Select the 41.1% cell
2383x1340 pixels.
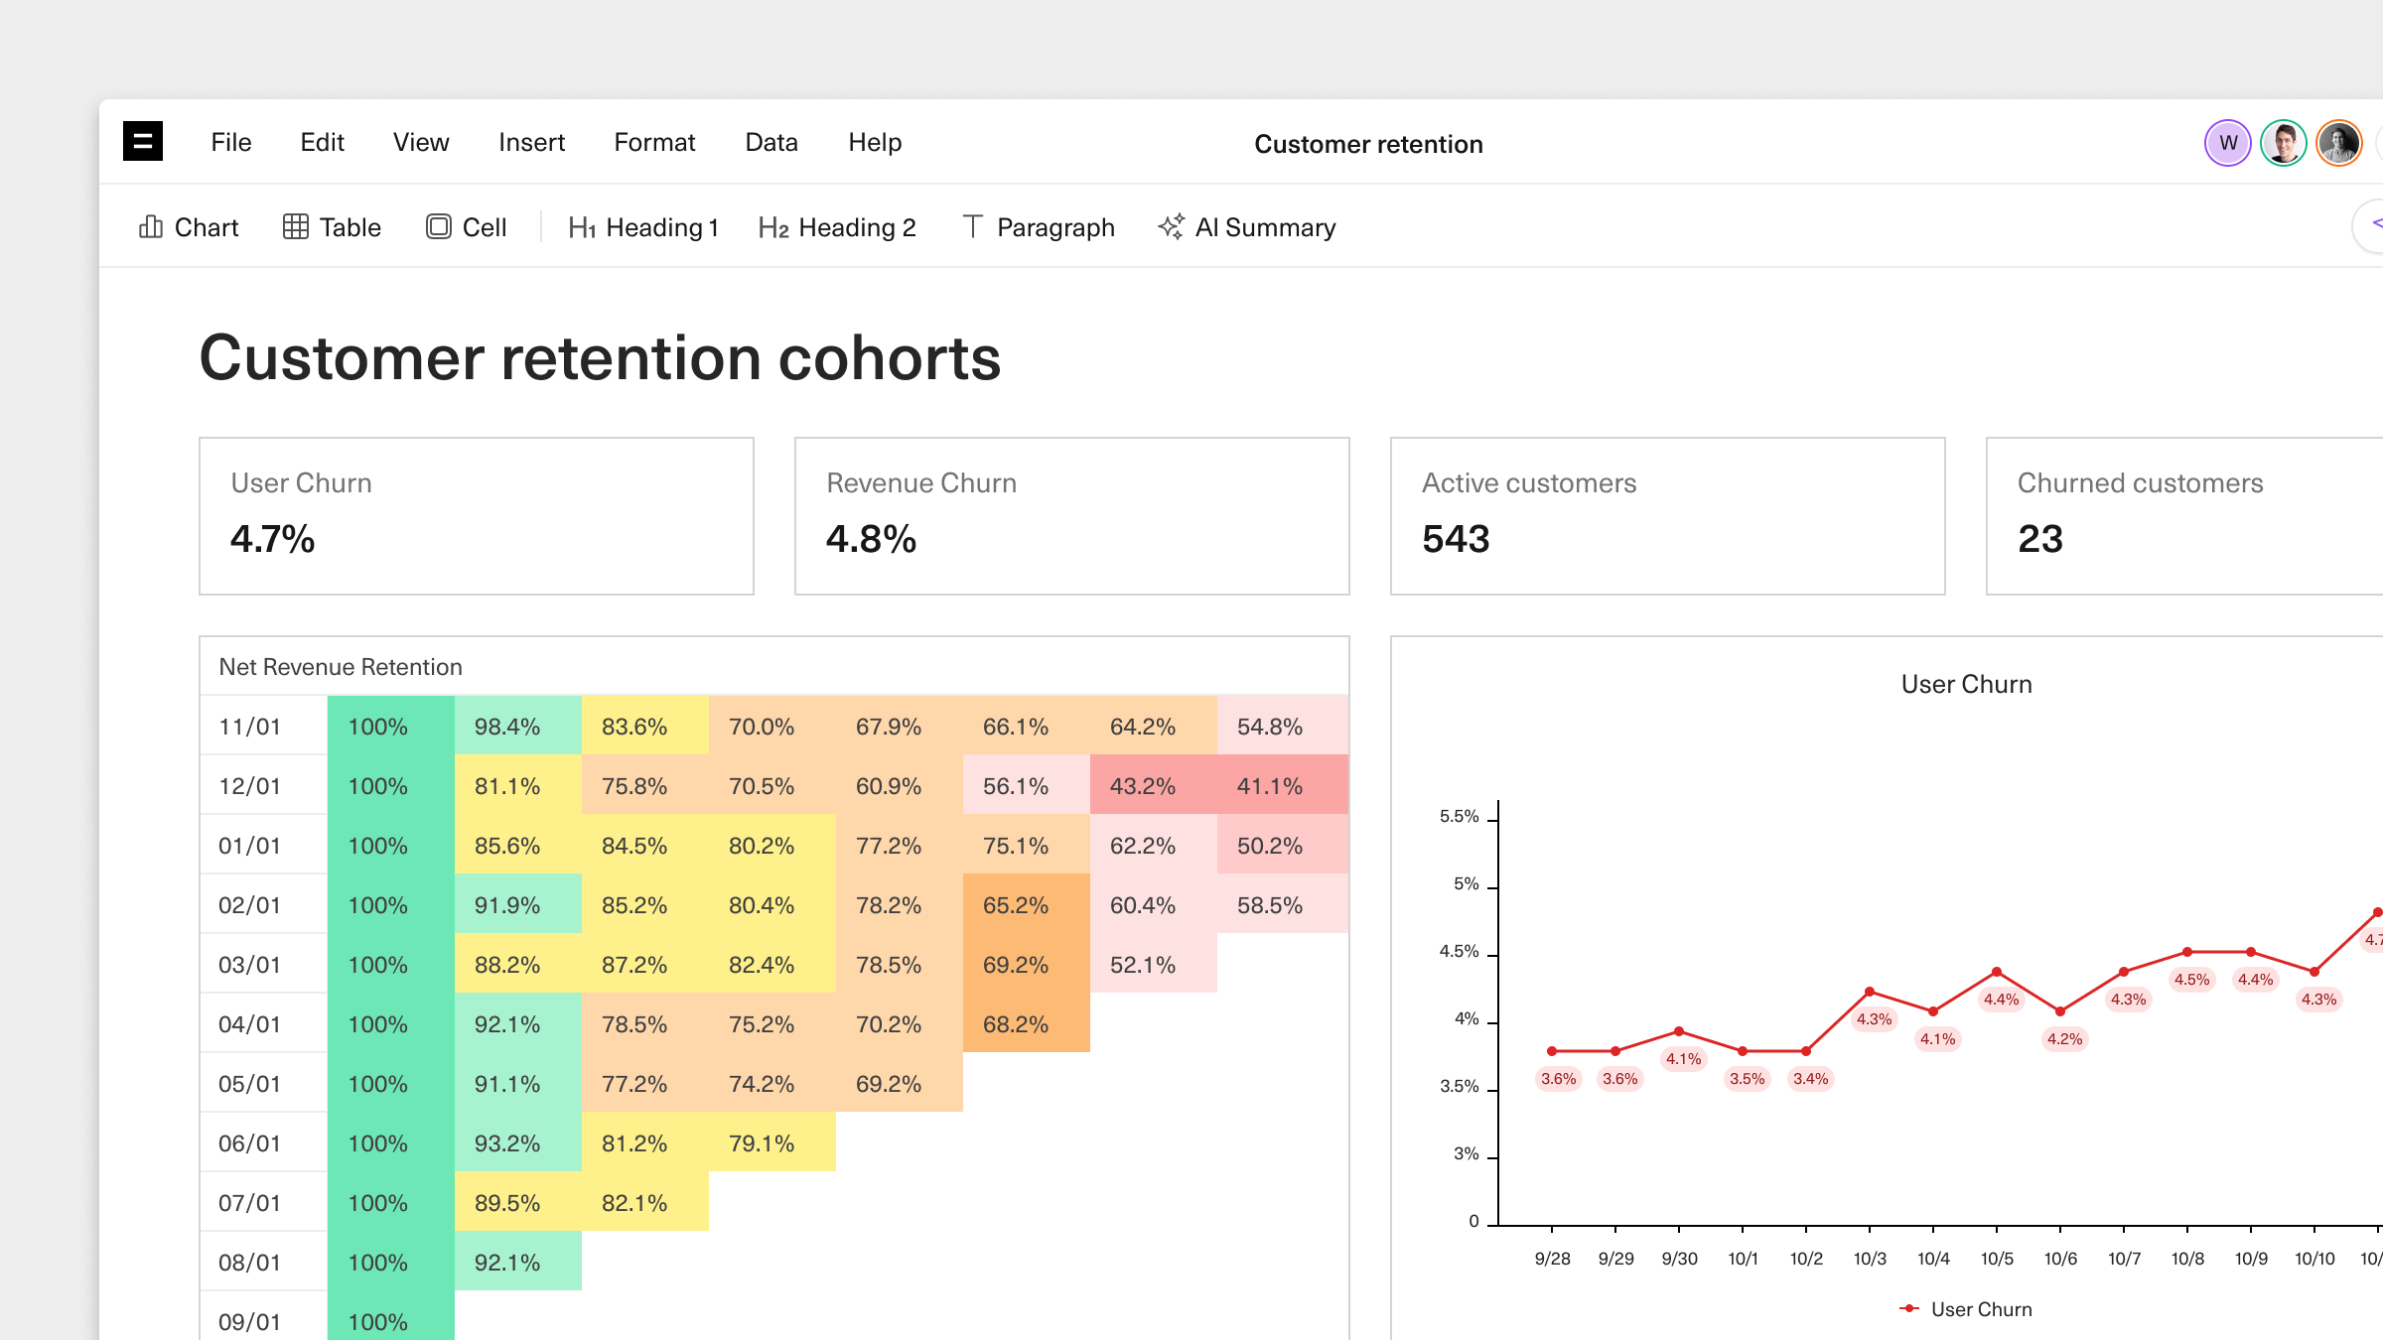coord(1282,785)
